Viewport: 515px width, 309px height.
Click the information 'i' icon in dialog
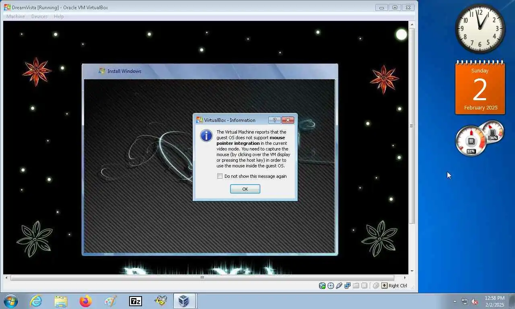[206, 136]
